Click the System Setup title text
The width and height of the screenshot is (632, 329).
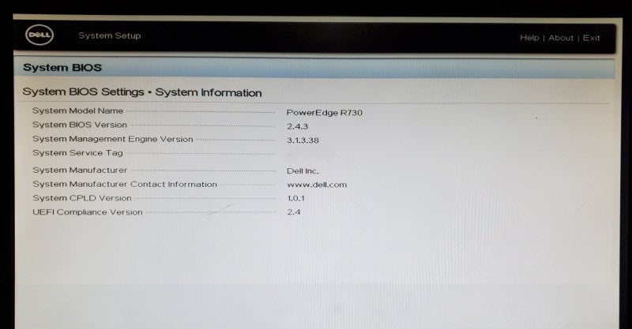point(110,36)
